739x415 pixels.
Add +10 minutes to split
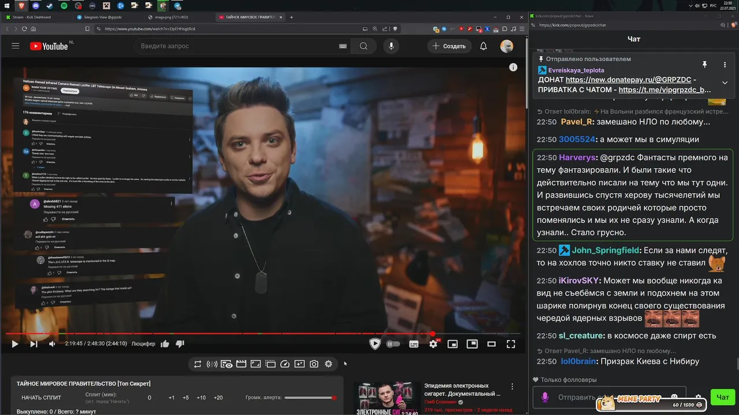tap(201, 398)
